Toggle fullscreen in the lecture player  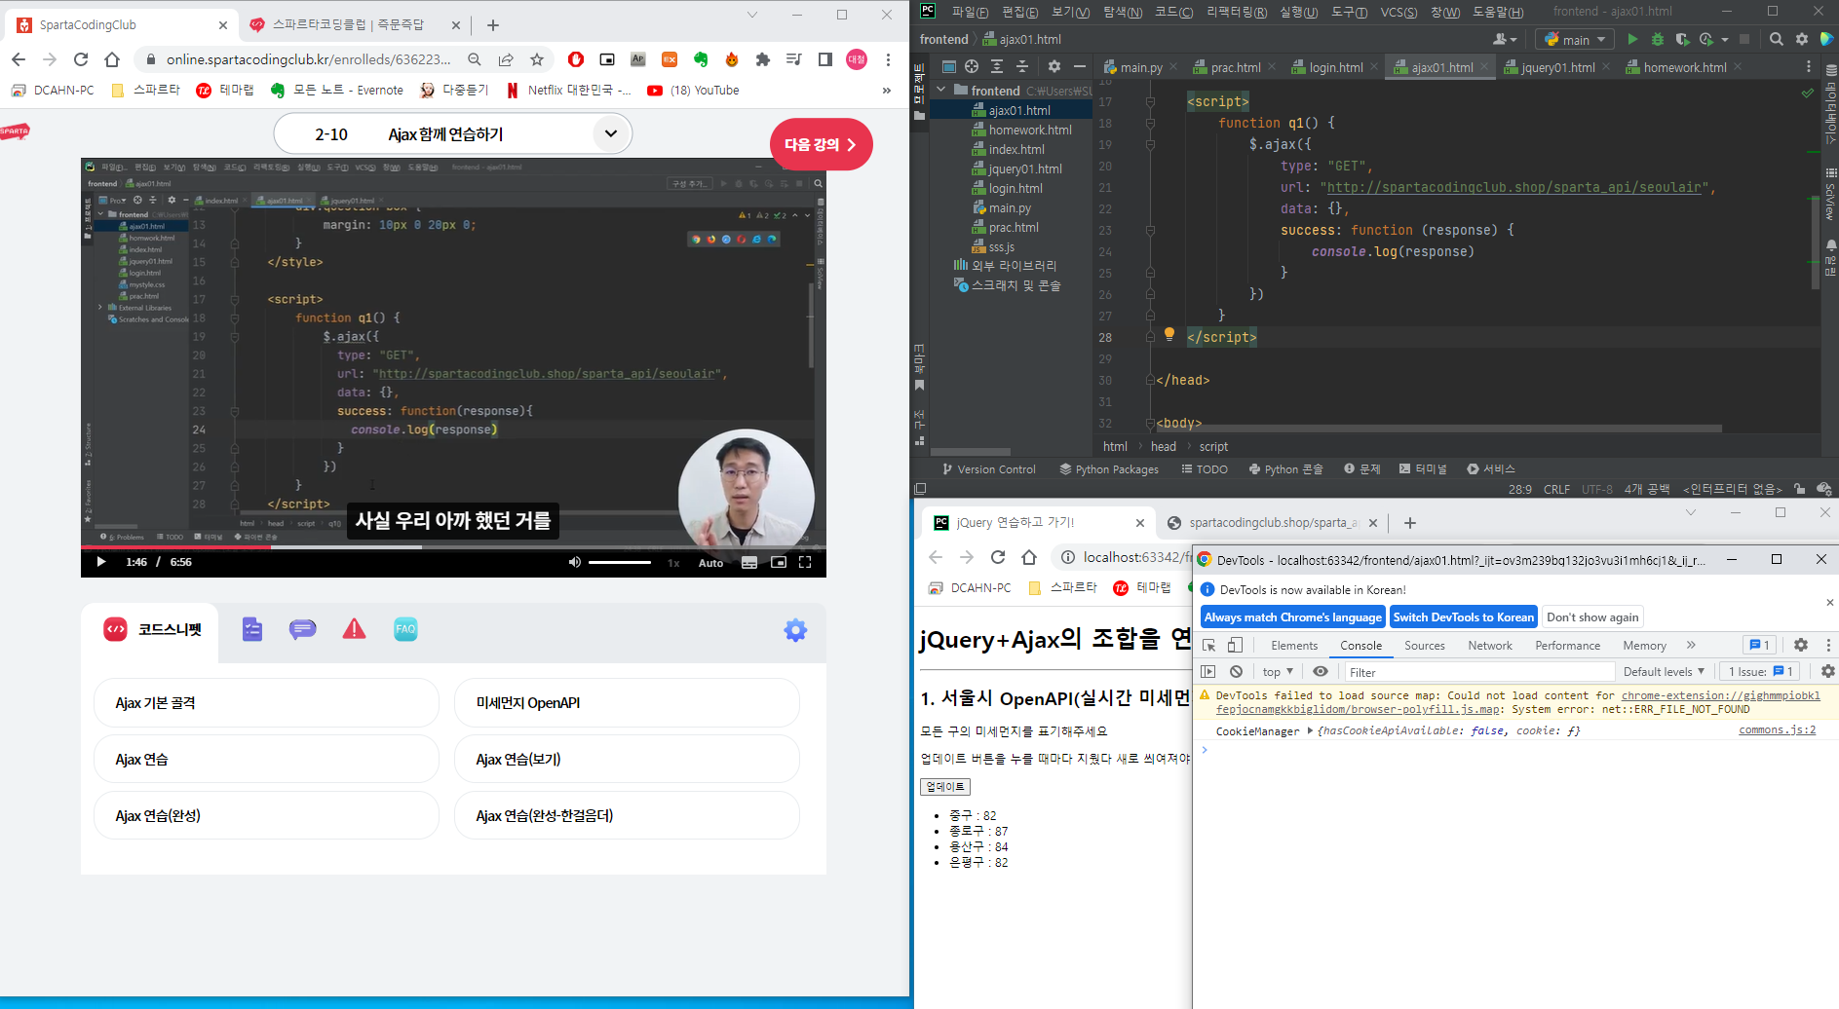click(x=805, y=562)
